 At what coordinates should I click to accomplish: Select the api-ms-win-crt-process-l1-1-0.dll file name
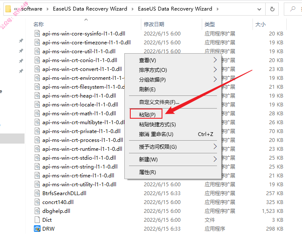pyautogui.click(x=82, y=140)
